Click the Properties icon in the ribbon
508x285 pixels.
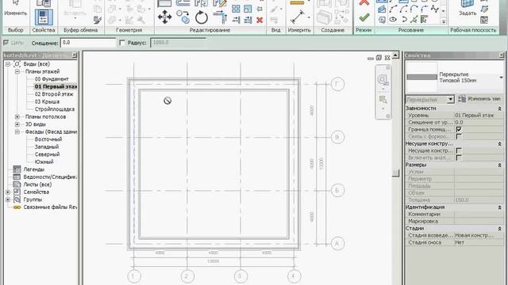[44, 17]
